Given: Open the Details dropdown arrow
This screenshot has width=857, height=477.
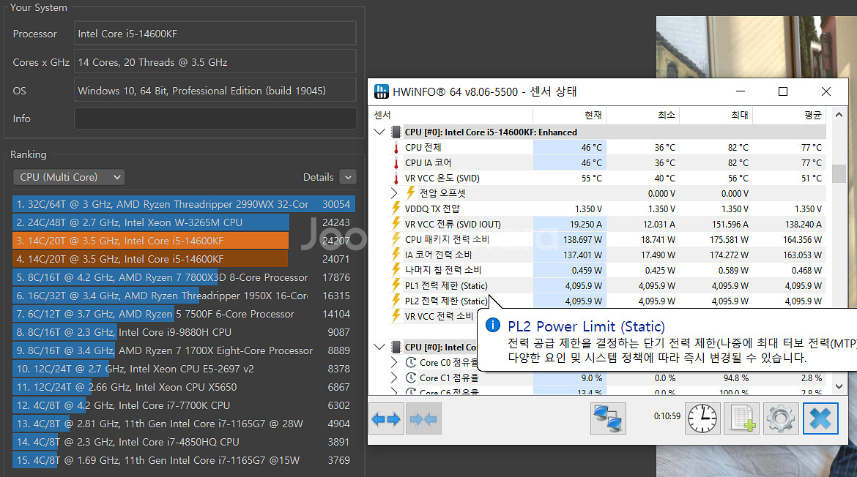Looking at the screenshot, I should tap(348, 177).
